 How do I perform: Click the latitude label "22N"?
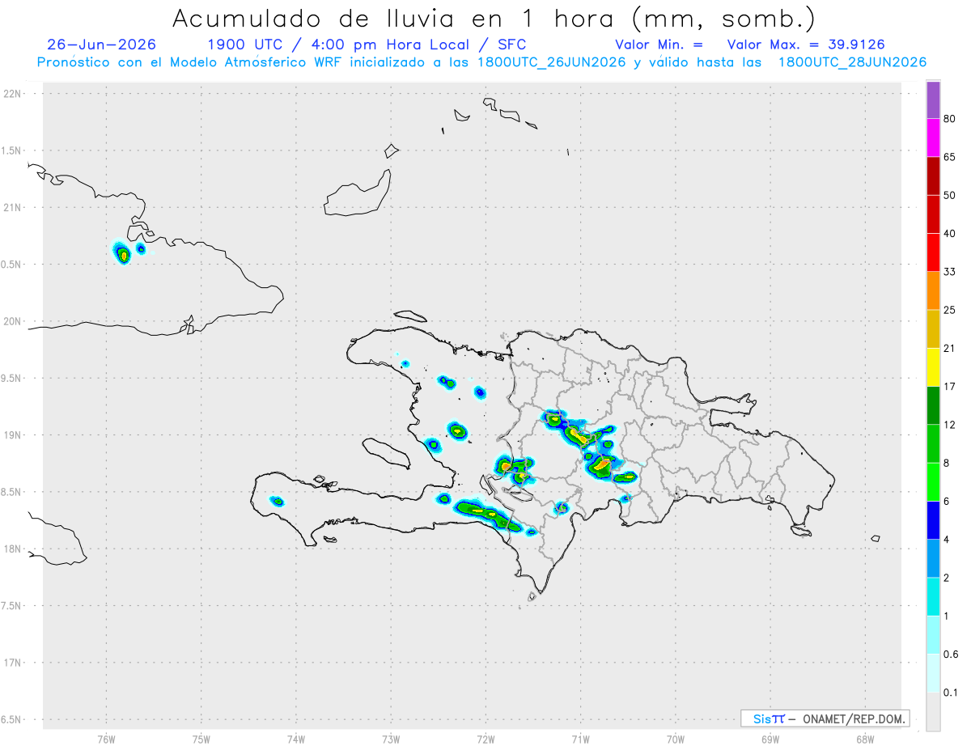pyautogui.click(x=13, y=94)
